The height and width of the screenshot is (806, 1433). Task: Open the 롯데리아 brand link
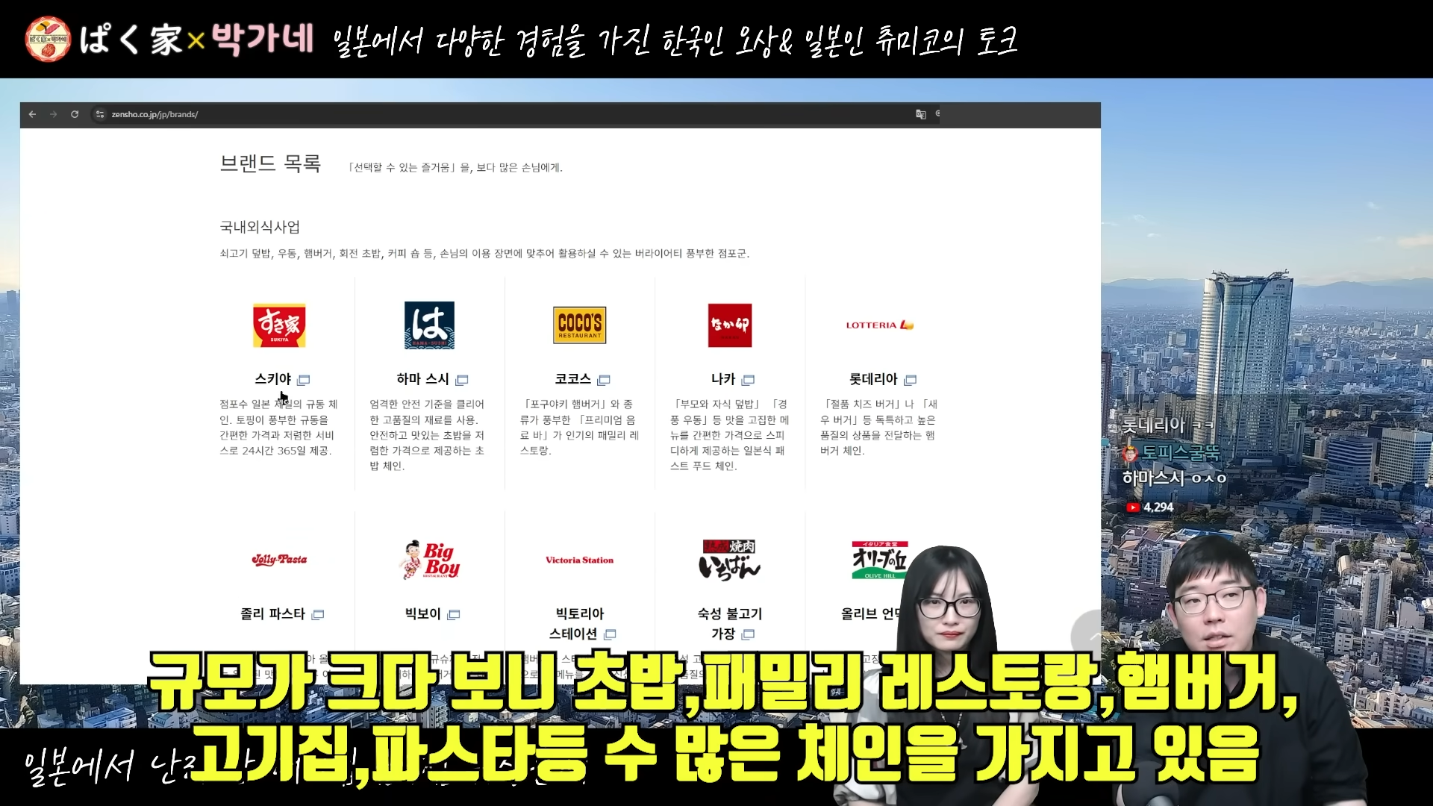click(x=873, y=379)
